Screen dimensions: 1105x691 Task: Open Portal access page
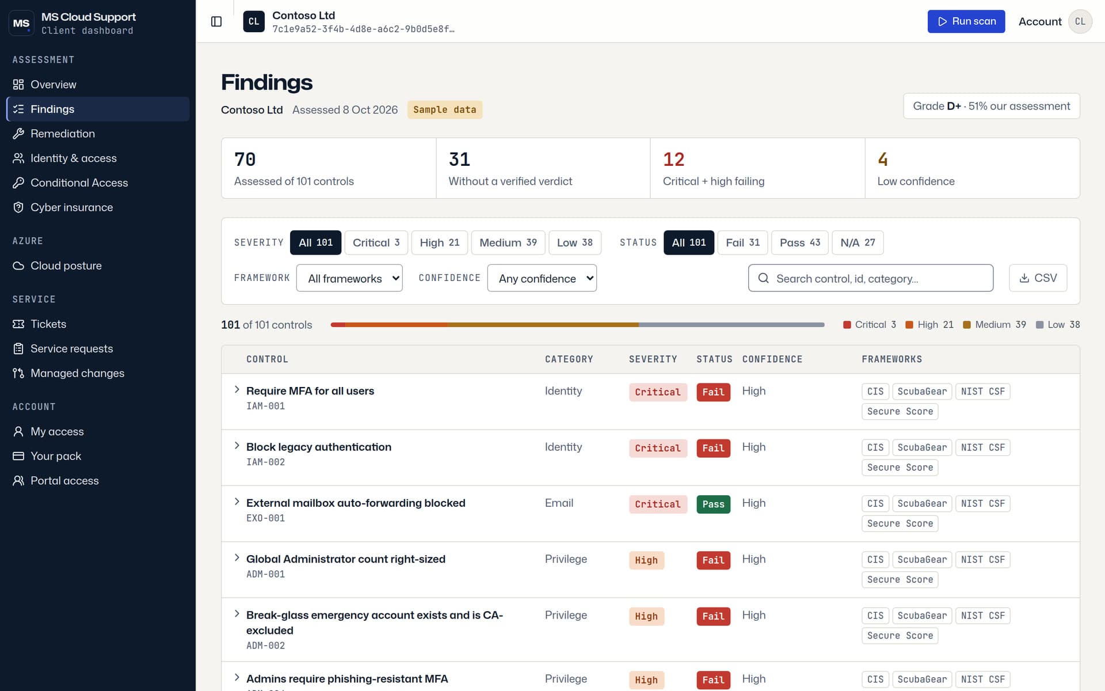pos(98,481)
